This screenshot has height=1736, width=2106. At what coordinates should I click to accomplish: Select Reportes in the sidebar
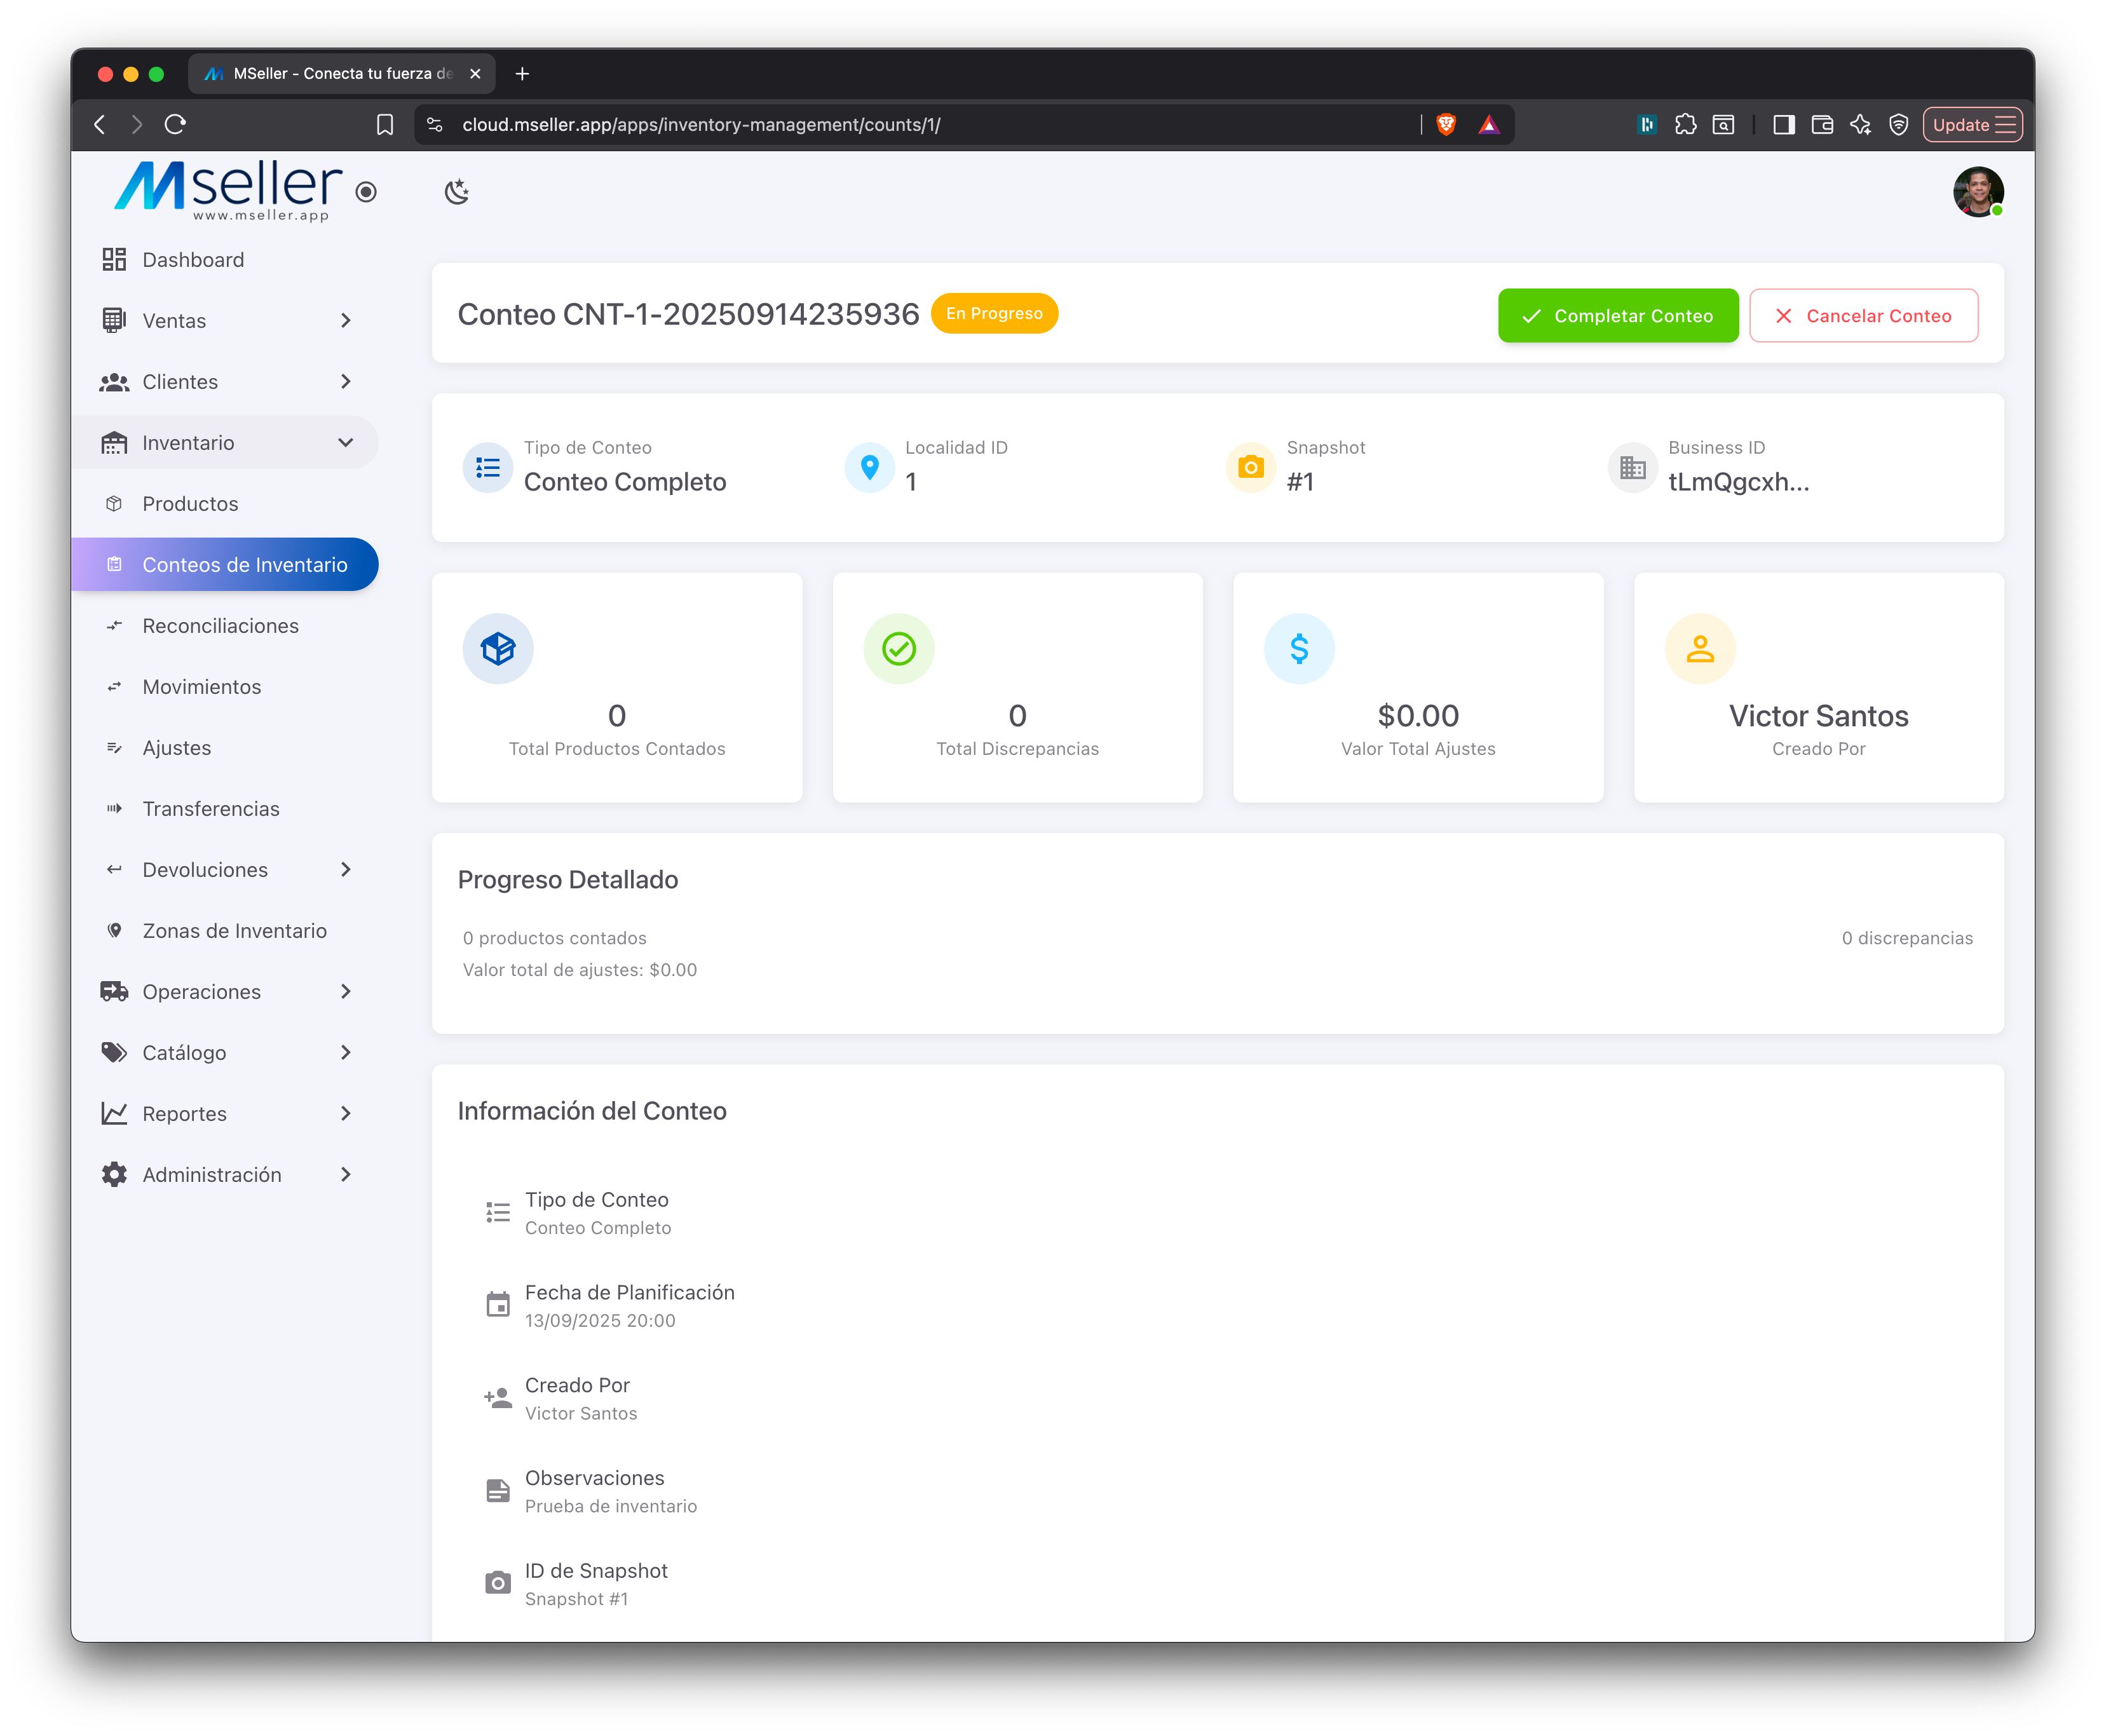pyautogui.click(x=184, y=1113)
